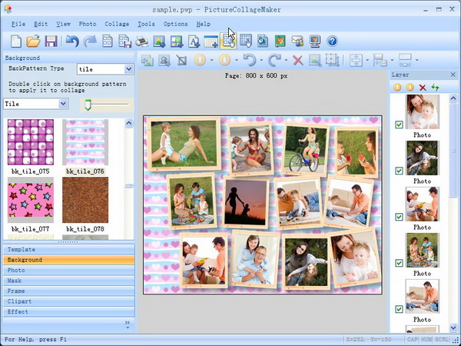Open the Collage menu

coord(117,24)
